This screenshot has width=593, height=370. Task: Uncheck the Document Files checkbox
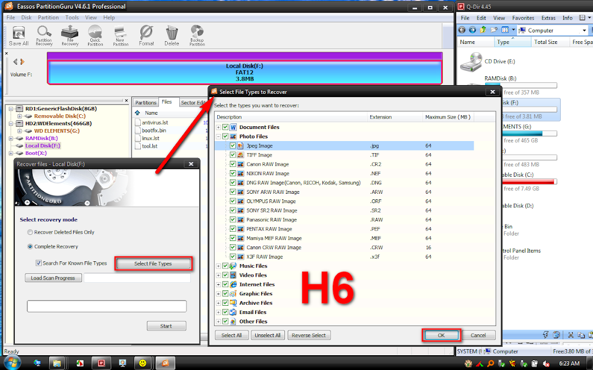[x=226, y=127]
